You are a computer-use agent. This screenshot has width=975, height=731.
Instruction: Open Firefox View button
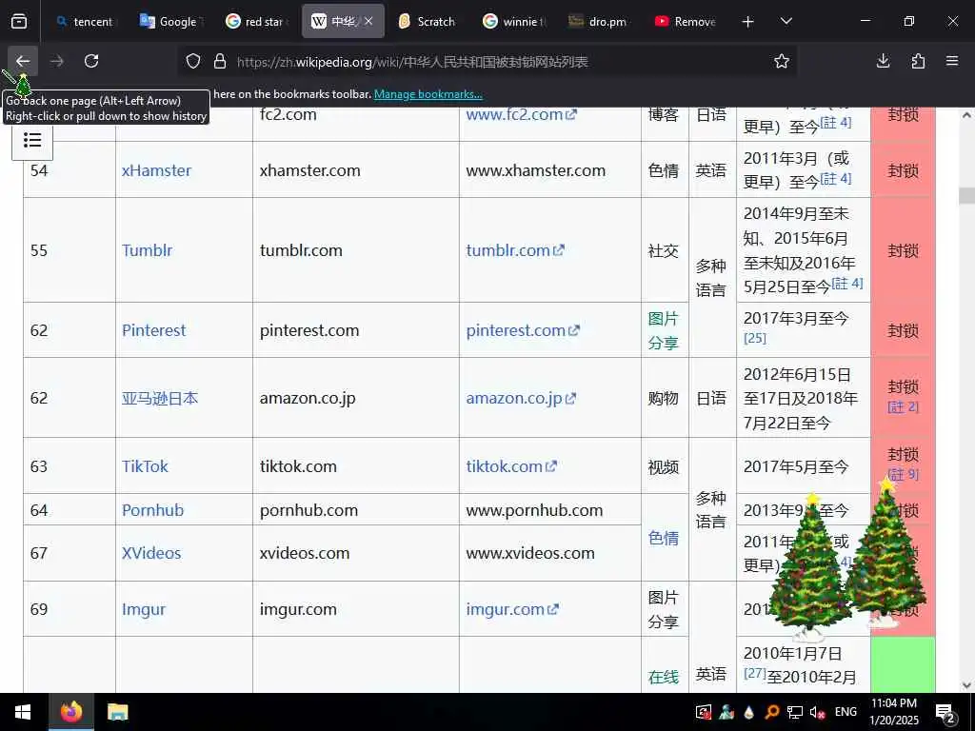[19, 22]
